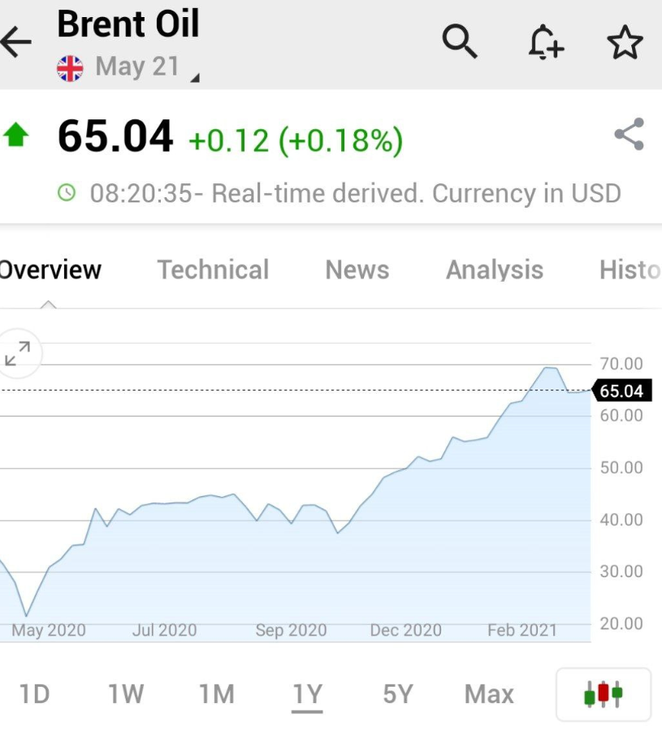
Task: Open the Technical tab
Action: point(213,270)
